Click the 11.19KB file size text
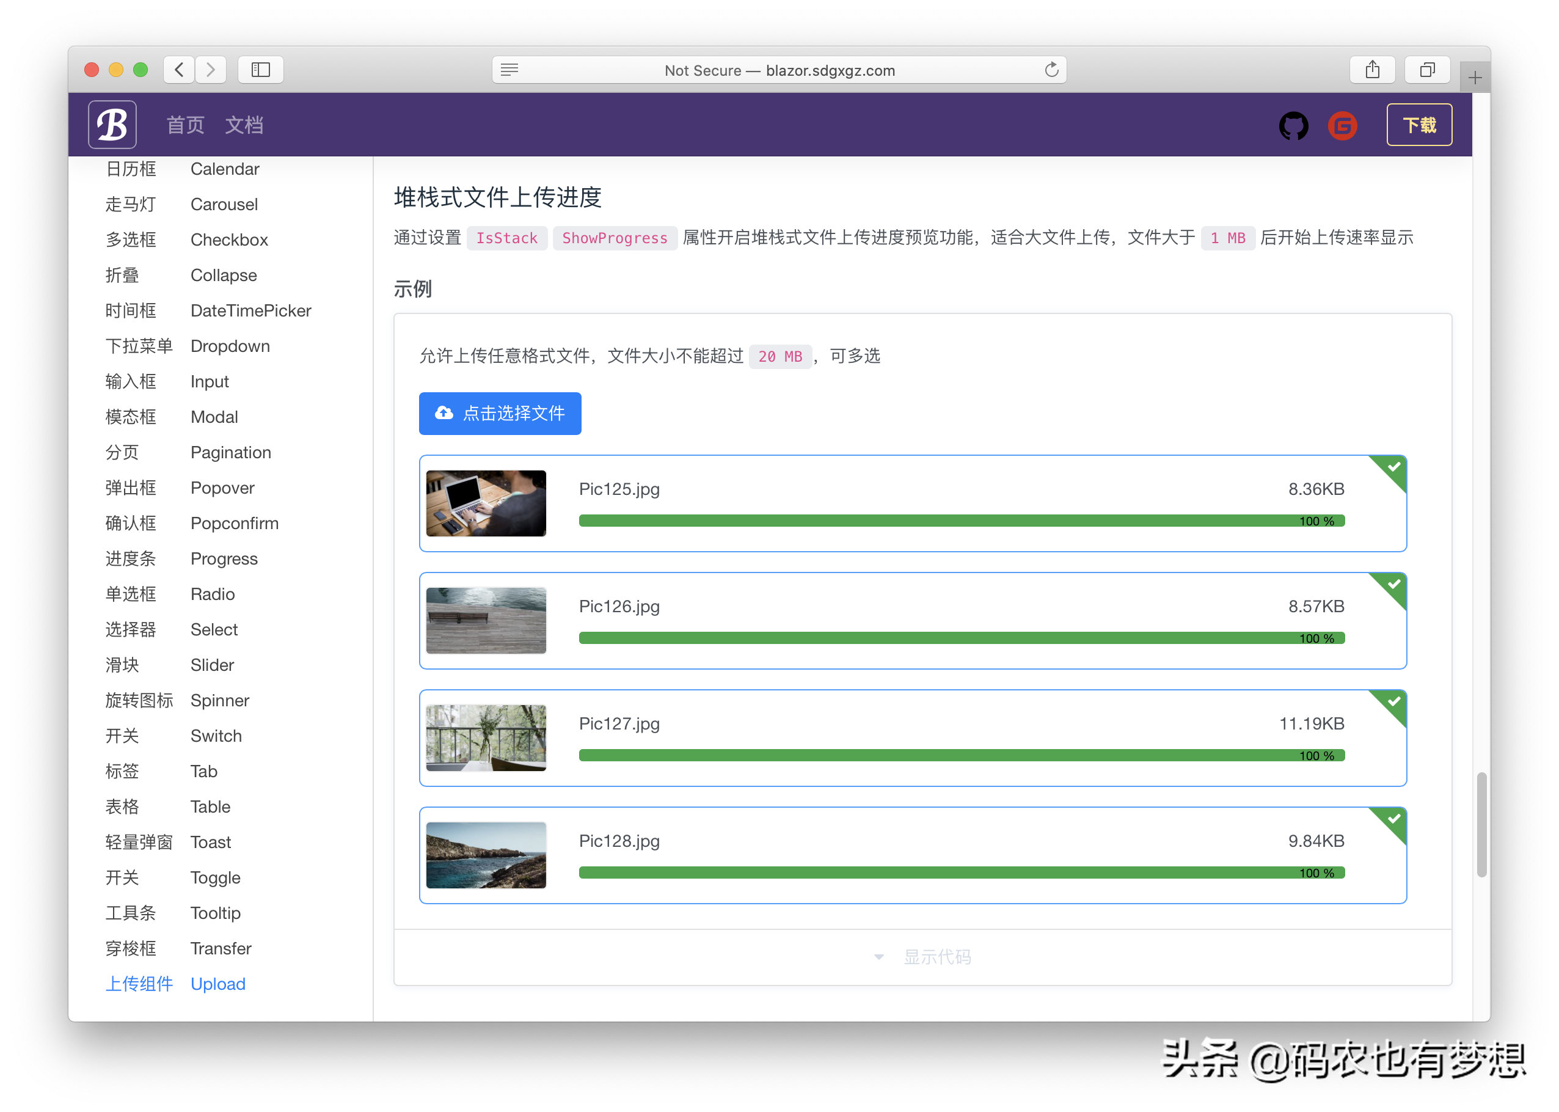 [x=1311, y=724]
